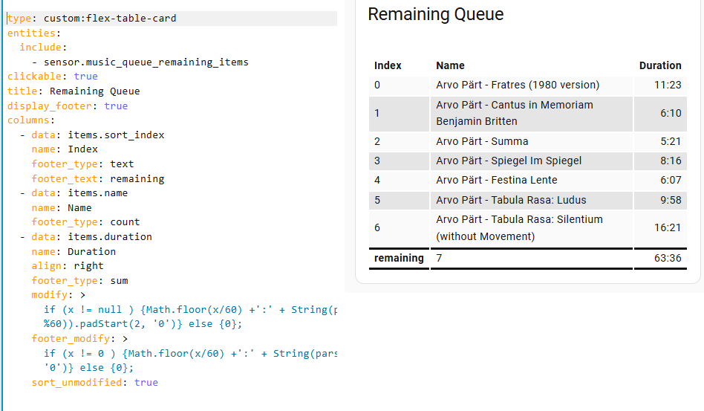Place cursor on the 'align: right' line
This screenshot has height=411, width=704.
[x=68, y=265]
